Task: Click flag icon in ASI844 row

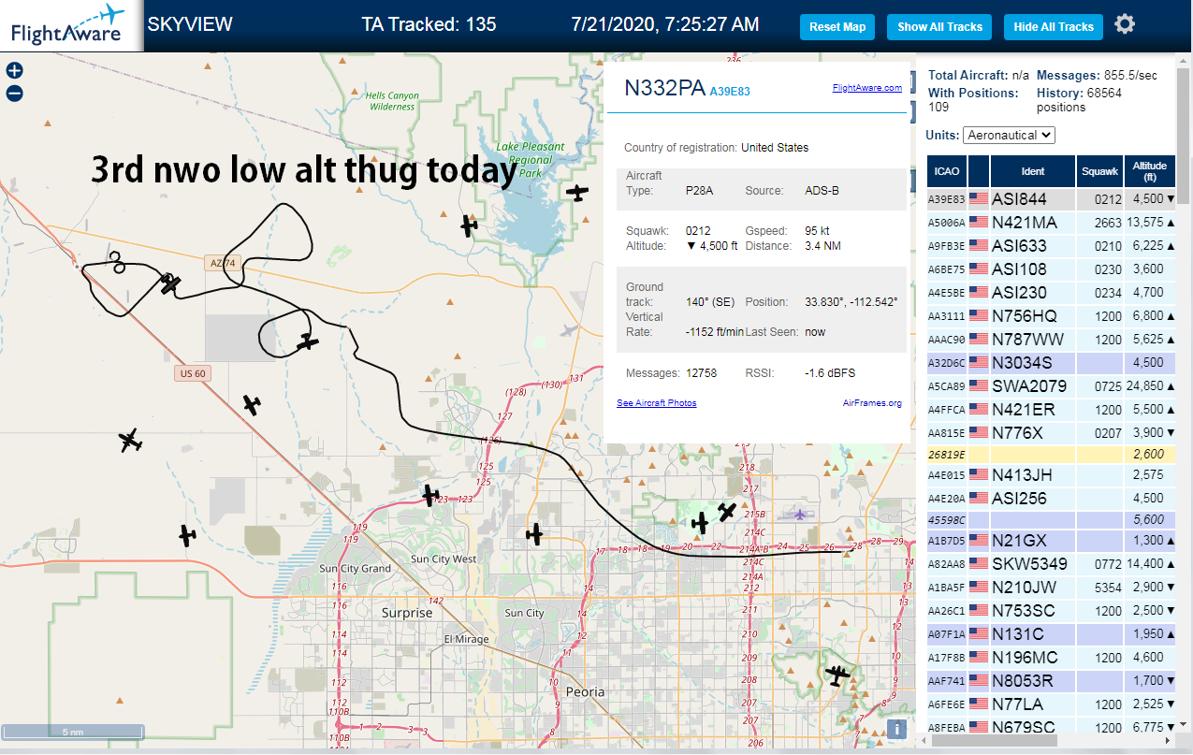Action: click(x=979, y=198)
